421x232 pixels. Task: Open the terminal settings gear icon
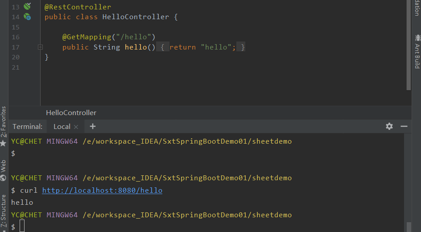(389, 126)
